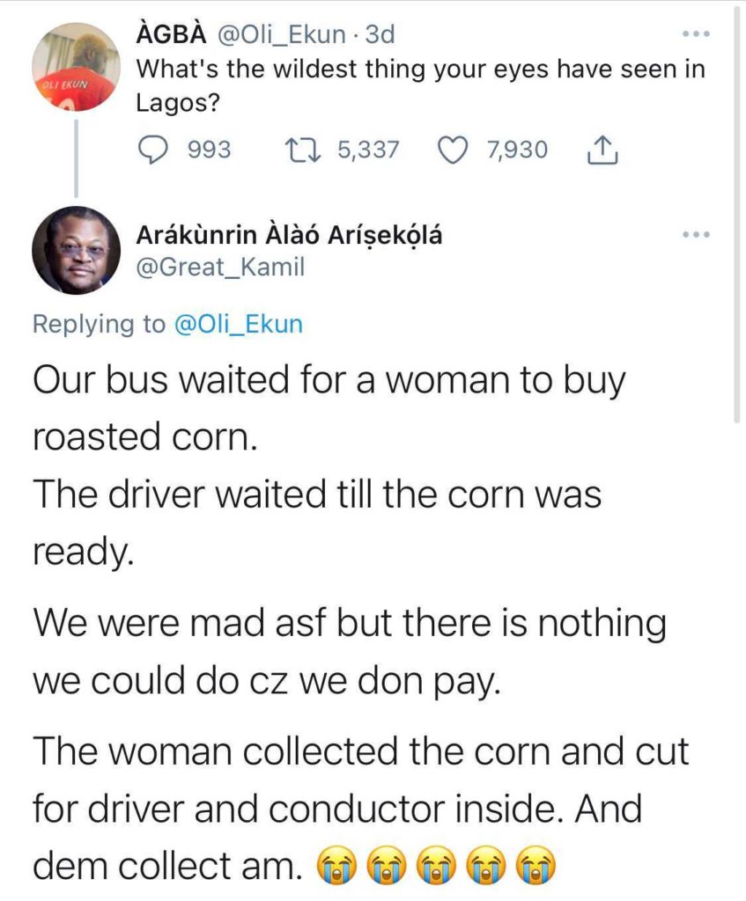Viewport: 746px width, 901px height.
Task: Click the reply speech bubble icon
Action: point(156,150)
